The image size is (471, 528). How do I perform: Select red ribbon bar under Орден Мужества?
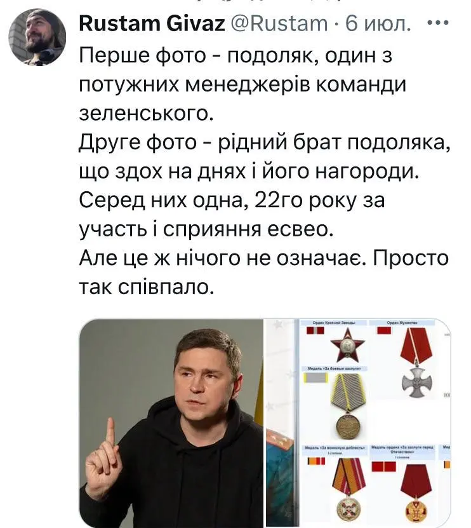(x=384, y=330)
